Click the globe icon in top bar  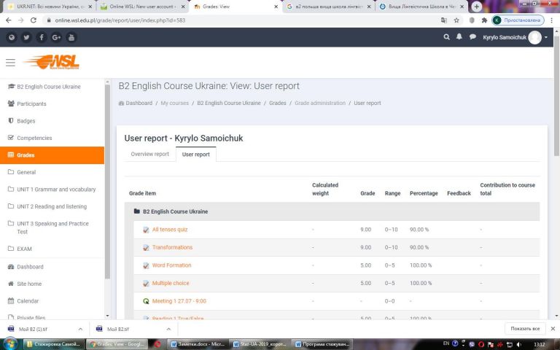[x=12, y=37]
